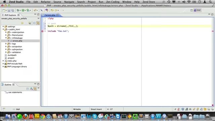This screenshot has height=121, width=215.
Task: Click 'use statements' in the Outline
Action: tap(15, 92)
